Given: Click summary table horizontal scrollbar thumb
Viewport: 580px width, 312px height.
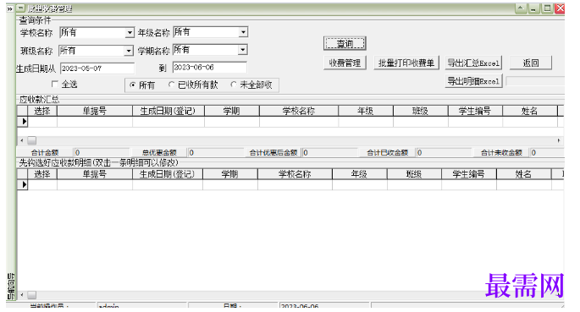Looking at the screenshot, I should (32, 140).
